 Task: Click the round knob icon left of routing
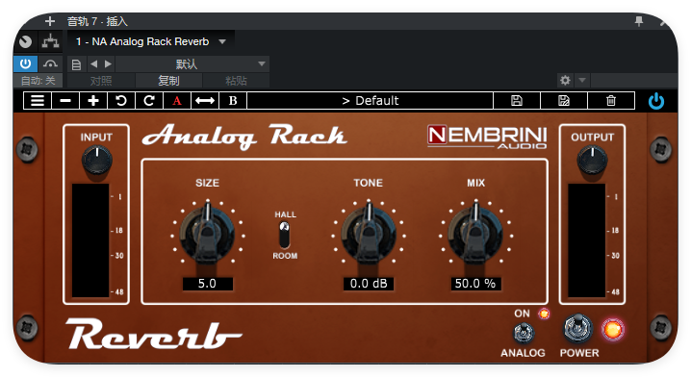26,41
